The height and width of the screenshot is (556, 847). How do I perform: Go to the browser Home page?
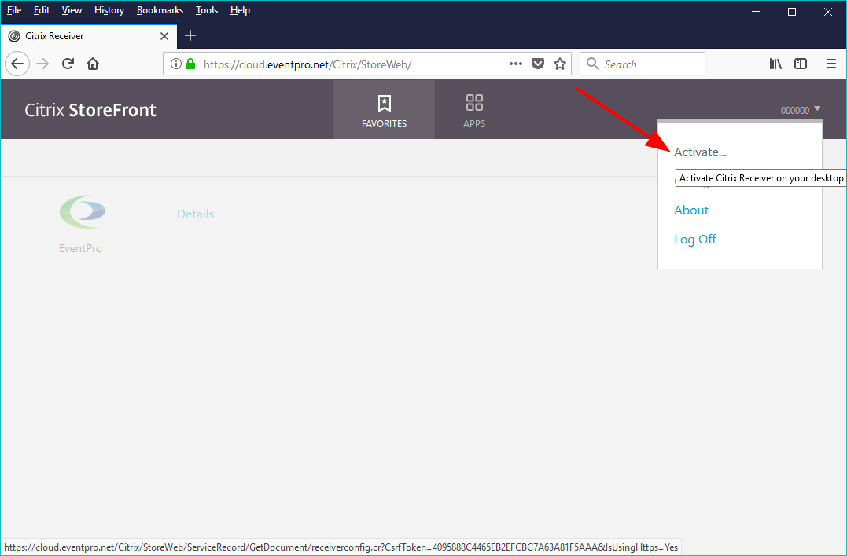(93, 64)
